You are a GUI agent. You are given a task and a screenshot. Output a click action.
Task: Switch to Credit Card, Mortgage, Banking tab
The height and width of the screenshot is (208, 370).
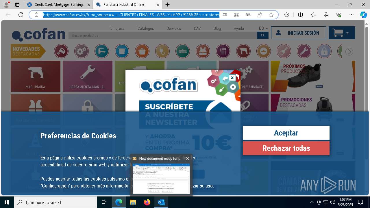tap(58, 5)
